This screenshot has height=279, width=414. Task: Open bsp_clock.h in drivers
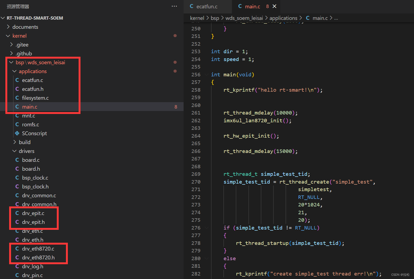point(35,187)
